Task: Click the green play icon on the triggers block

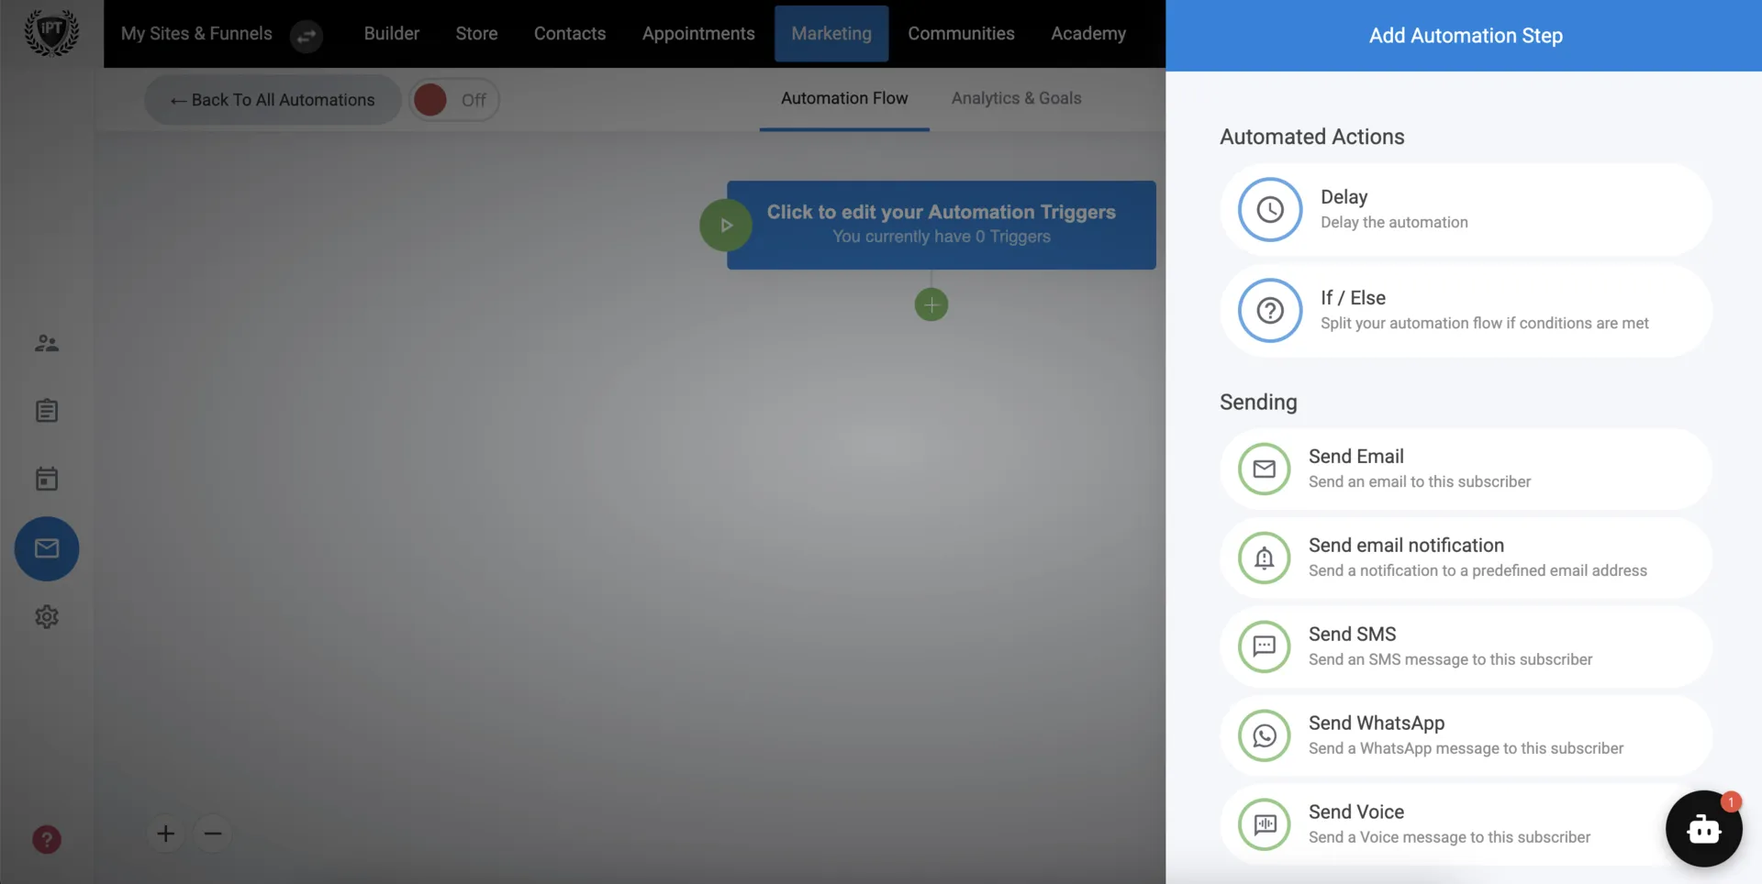Action: (x=726, y=225)
